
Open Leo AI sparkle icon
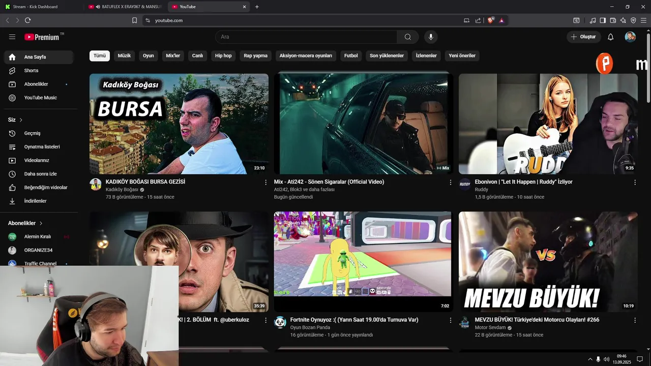click(x=623, y=20)
